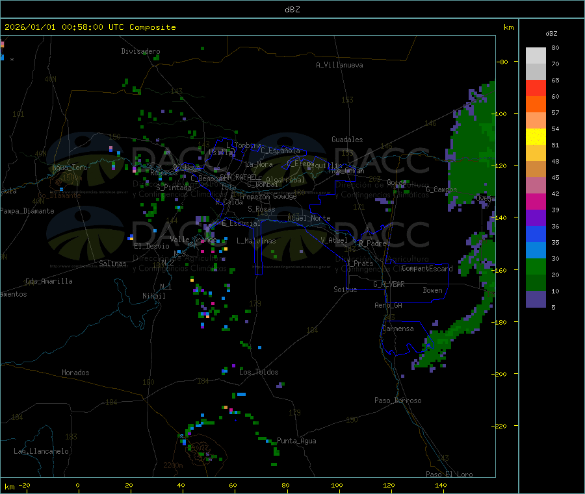The width and height of the screenshot is (585, 494).
Task: Click the Lag.Llancanelo map label
Action: point(41,451)
